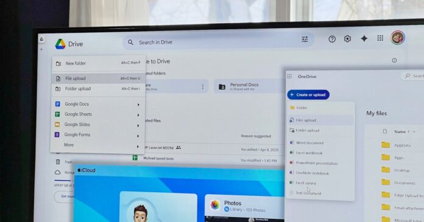Create a Word document in OneDrive
This screenshot has width=424, height=222.
[320, 143]
